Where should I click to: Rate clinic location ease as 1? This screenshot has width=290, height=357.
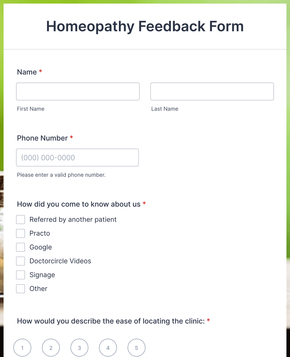22,348
